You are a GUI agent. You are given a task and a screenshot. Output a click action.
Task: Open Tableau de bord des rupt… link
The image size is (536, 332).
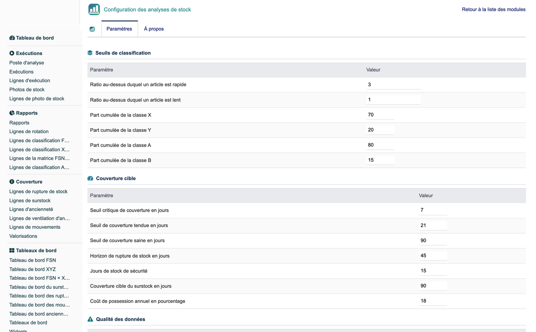coord(39,296)
